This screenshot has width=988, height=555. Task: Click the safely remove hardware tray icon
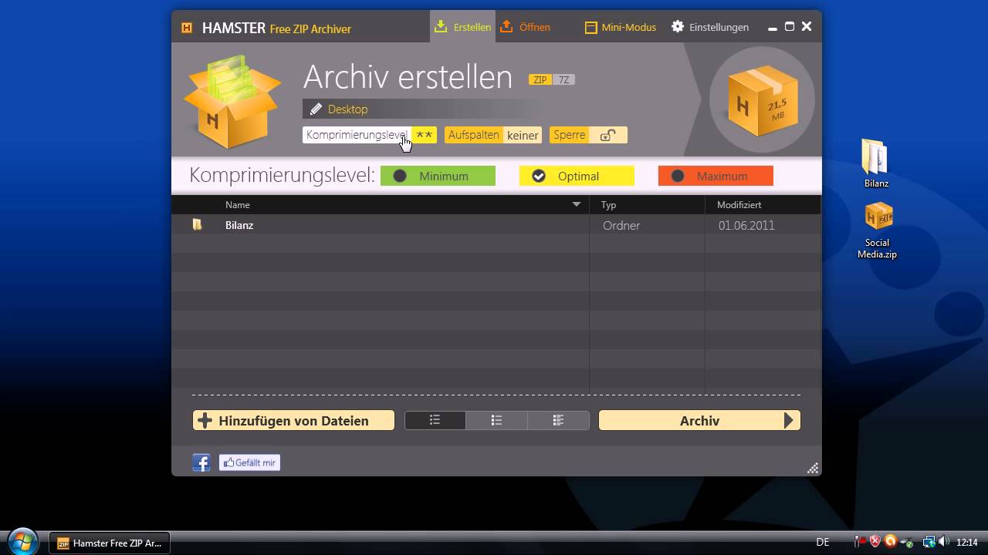tap(908, 542)
